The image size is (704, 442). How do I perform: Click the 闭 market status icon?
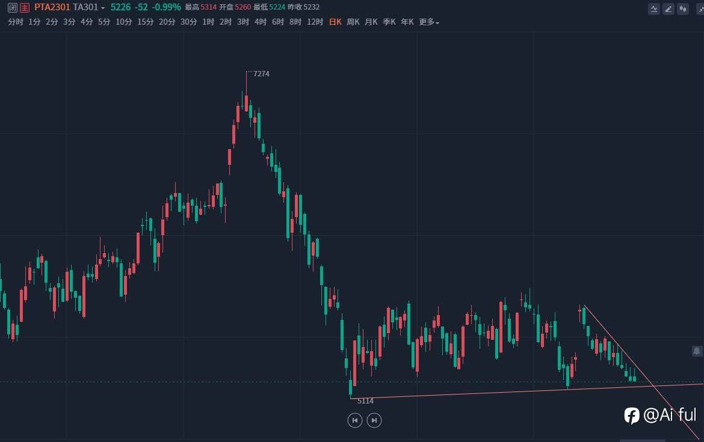coord(13,8)
